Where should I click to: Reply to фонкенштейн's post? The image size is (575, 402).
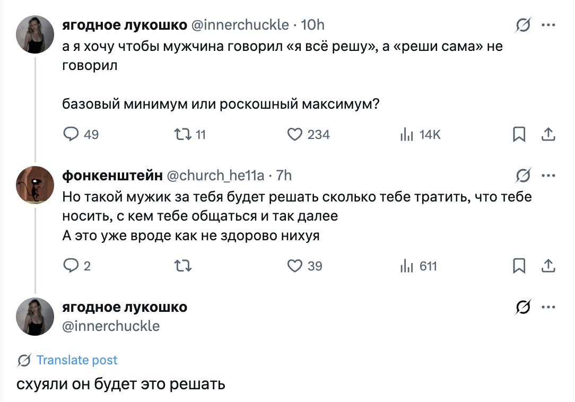click(x=71, y=266)
